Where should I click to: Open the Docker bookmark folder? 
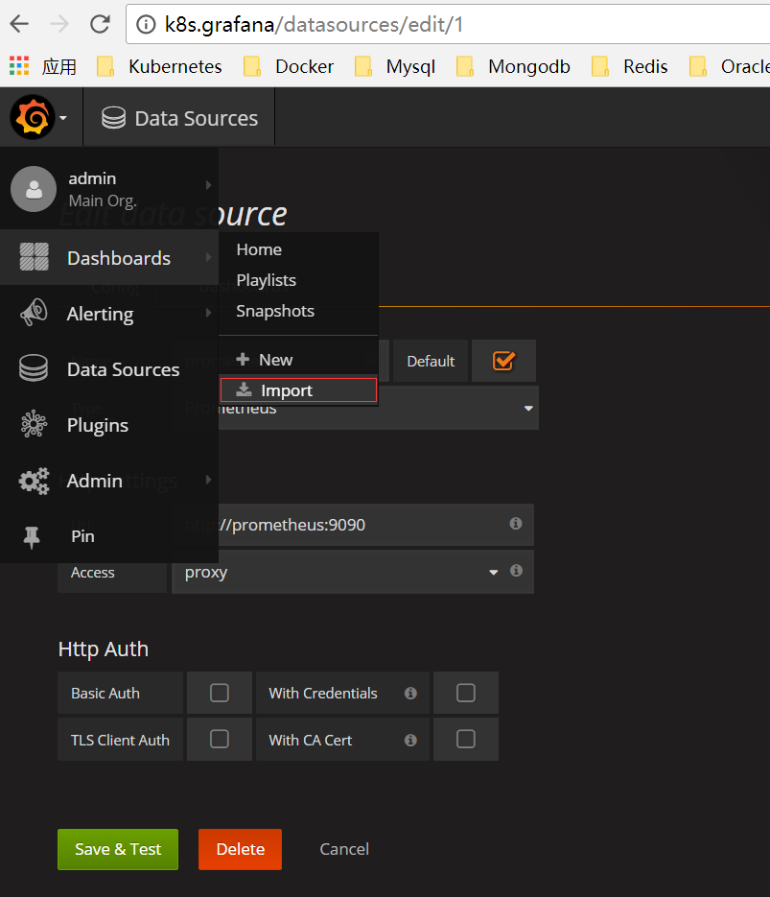pos(288,66)
